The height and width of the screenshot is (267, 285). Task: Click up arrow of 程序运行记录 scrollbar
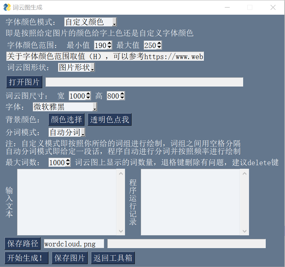click(x=245, y=173)
